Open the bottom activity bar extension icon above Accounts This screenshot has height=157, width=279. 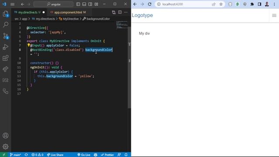(x=6, y=91)
